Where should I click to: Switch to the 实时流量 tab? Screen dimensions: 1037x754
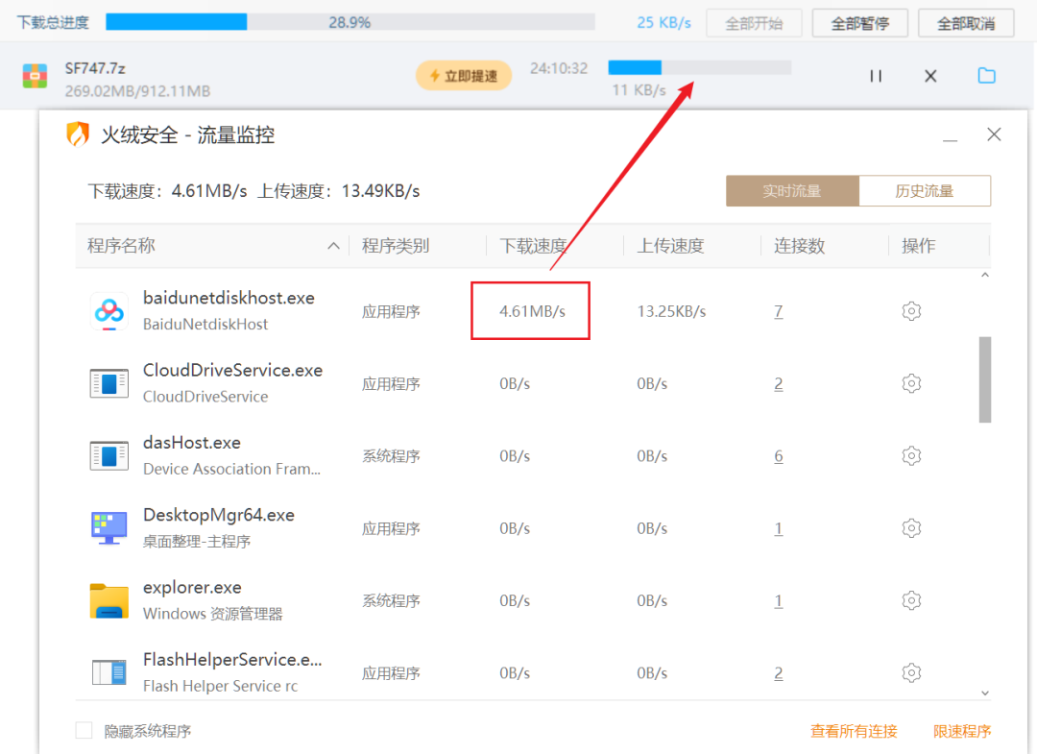coord(792,191)
